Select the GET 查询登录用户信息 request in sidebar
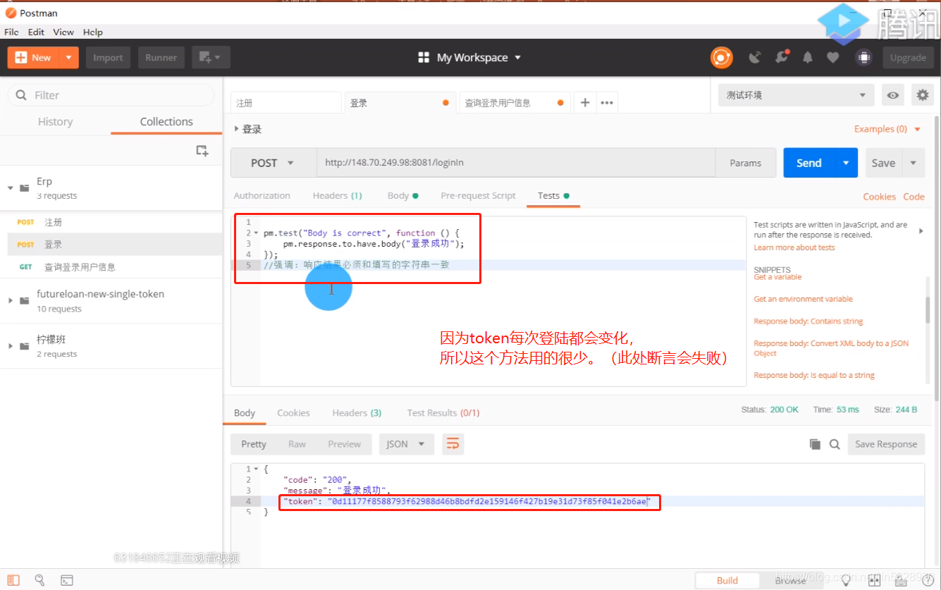 point(111,267)
